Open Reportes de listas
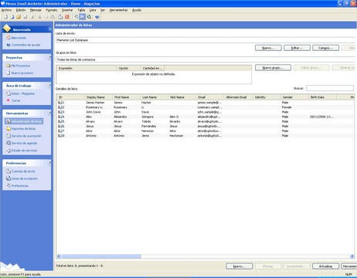Image resolution: width=357 pixels, height=278 pixels. [21, 129]
